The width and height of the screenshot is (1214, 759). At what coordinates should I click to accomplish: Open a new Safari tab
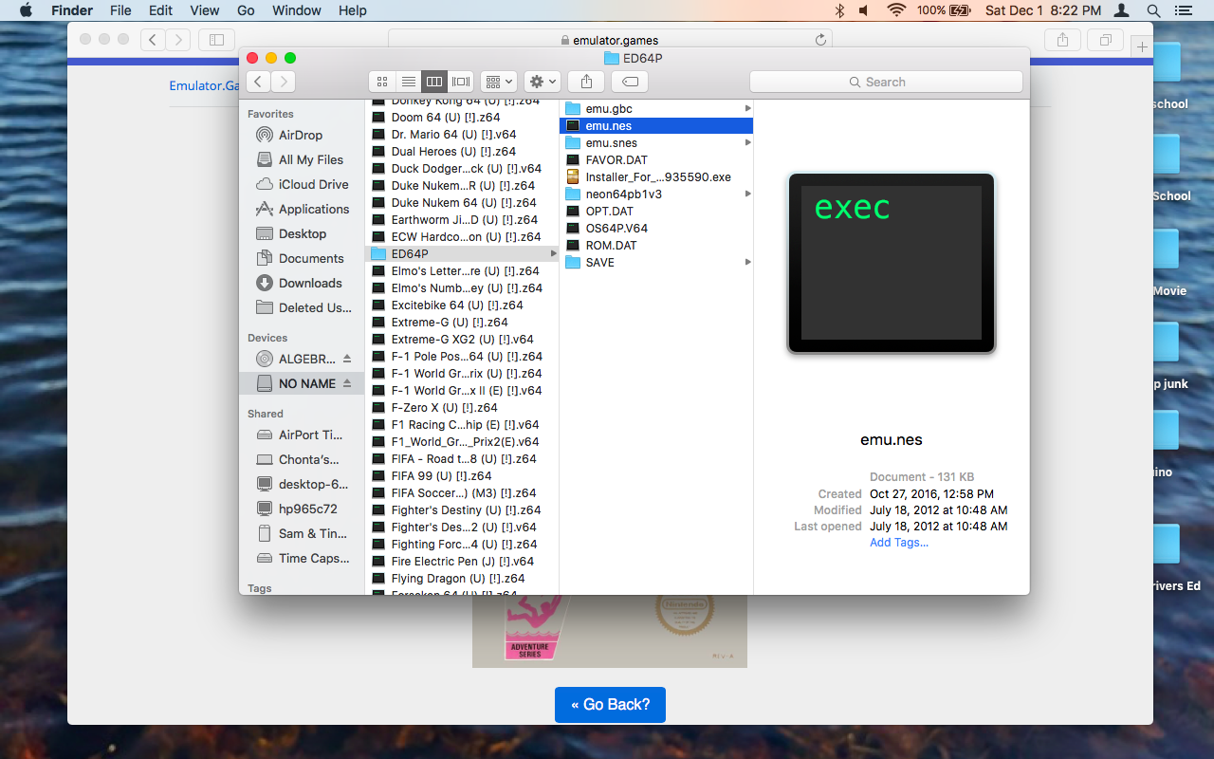pyautogui.click(x=1142, y=46)
